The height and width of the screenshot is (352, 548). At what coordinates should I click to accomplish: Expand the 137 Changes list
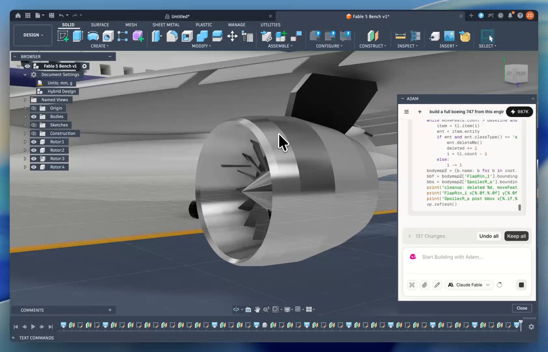point(410,236)
